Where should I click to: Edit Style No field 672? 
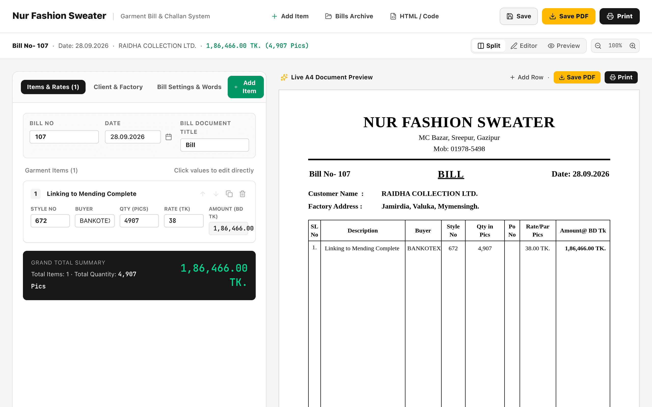coord(50,221)
